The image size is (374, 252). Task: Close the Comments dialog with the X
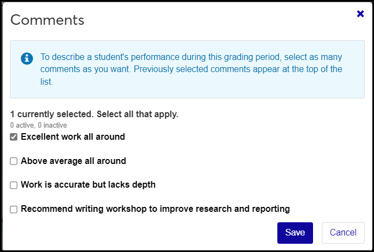coord(360,14)
